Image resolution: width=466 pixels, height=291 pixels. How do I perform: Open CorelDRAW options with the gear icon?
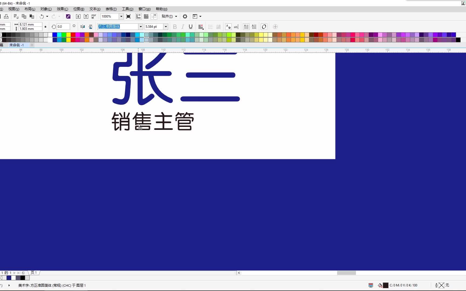tap(185, 16)
